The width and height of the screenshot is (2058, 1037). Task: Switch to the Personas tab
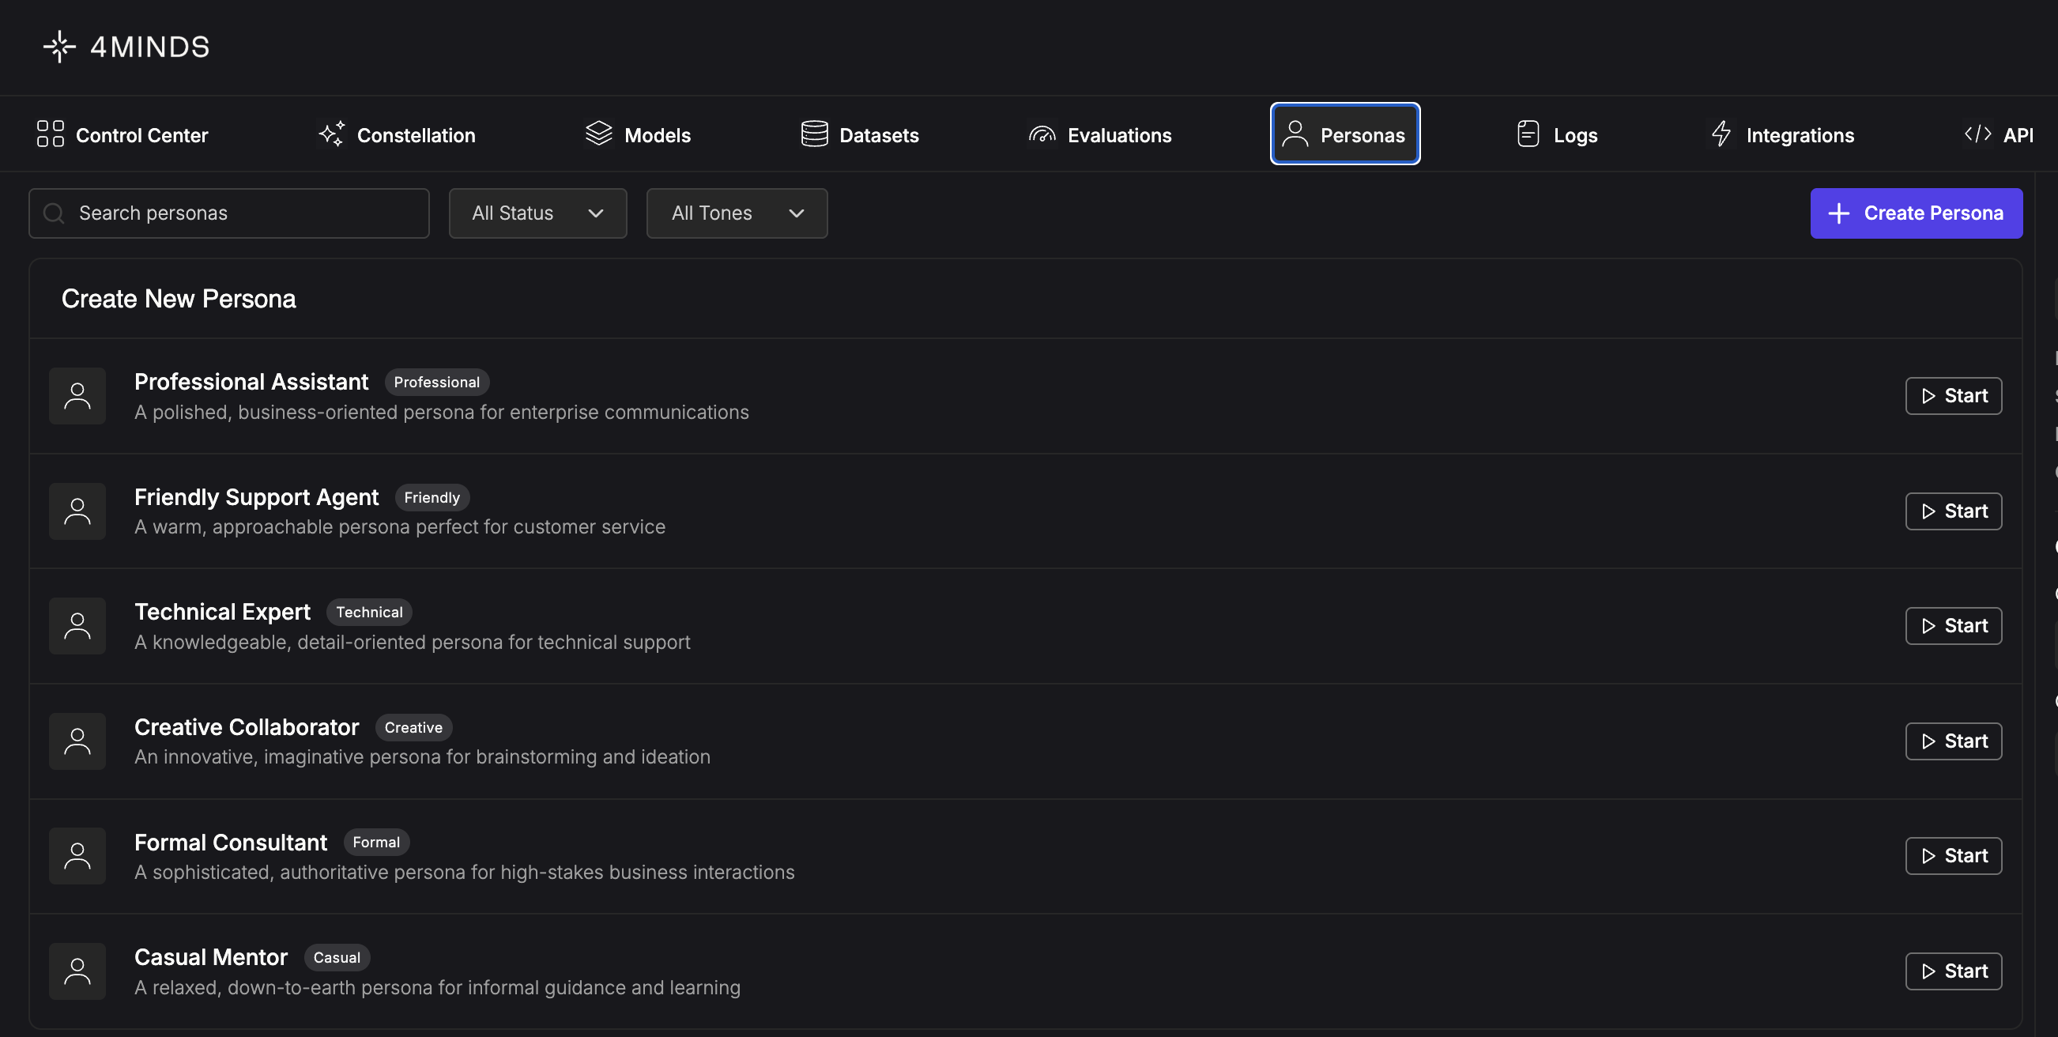(1344, 134)
